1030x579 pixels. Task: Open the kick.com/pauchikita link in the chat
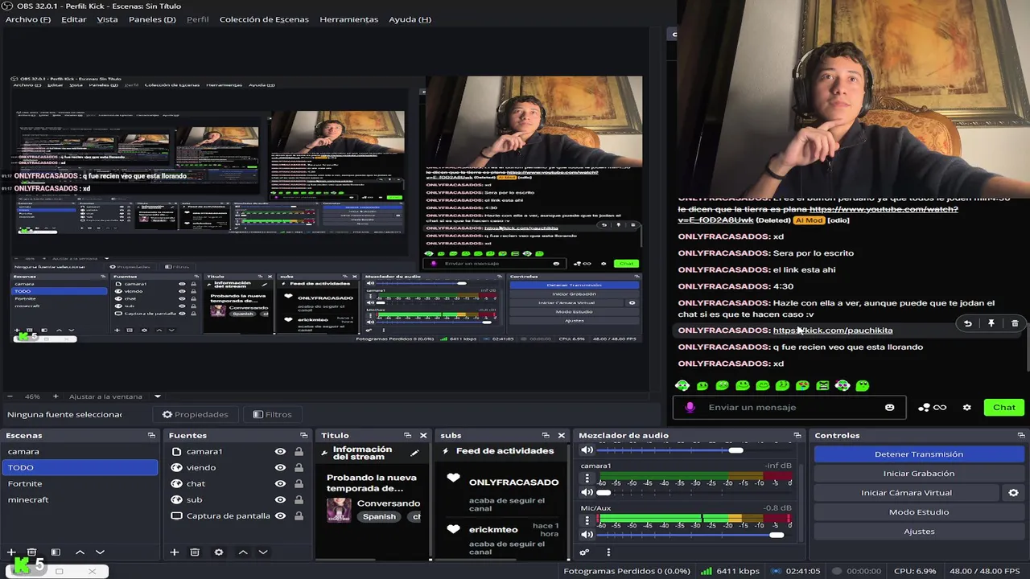[832, 331]
